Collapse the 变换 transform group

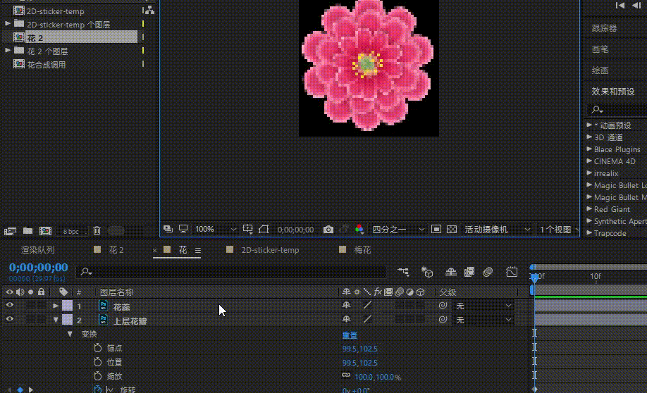70,334
